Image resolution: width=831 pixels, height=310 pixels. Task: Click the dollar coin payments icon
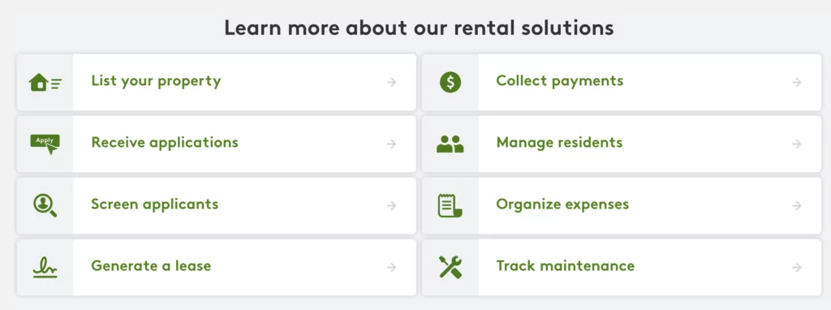click(x=450, y=82)
